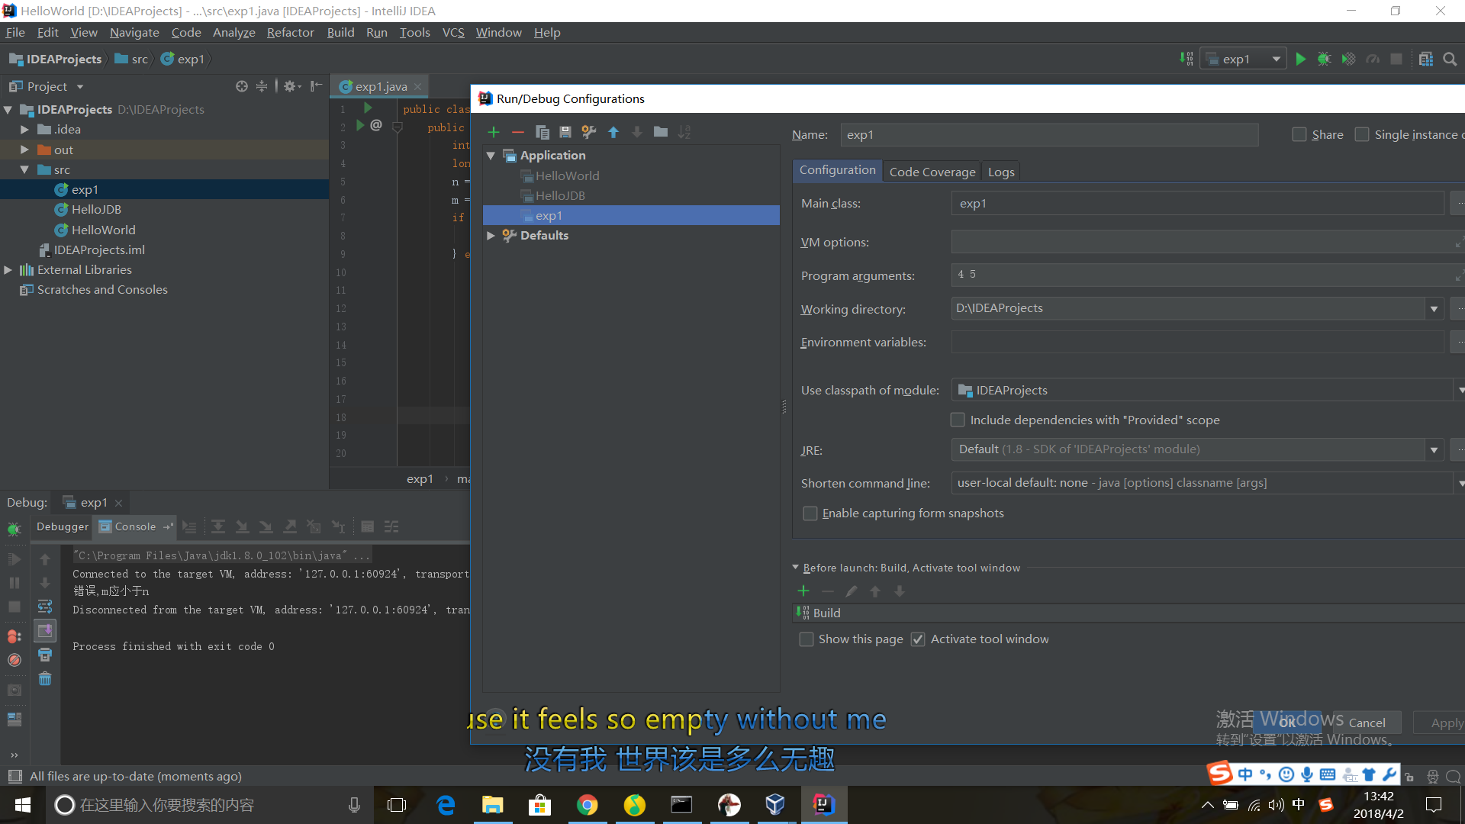The width and height of the screenshot is (1465, 824).
Task: Open the Refactor menu
Action: tap(290, 32)
